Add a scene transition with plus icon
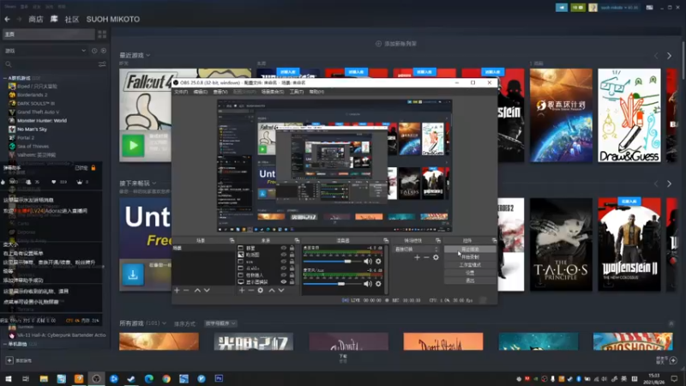686x386 pixels. [x=417, y=257]
